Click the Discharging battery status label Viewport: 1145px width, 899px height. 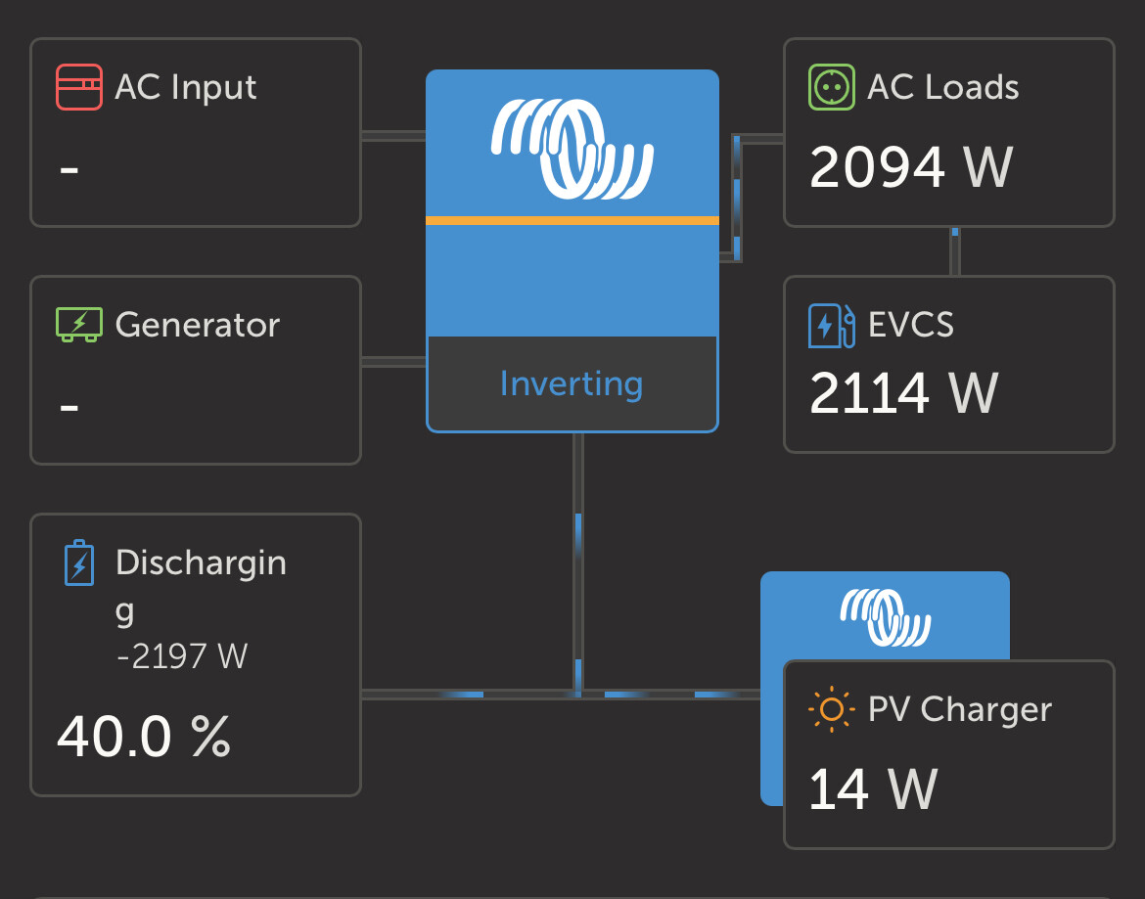(x=201, y=586)
